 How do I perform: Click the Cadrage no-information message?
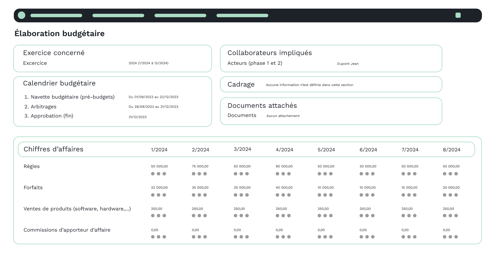(310, 85)
